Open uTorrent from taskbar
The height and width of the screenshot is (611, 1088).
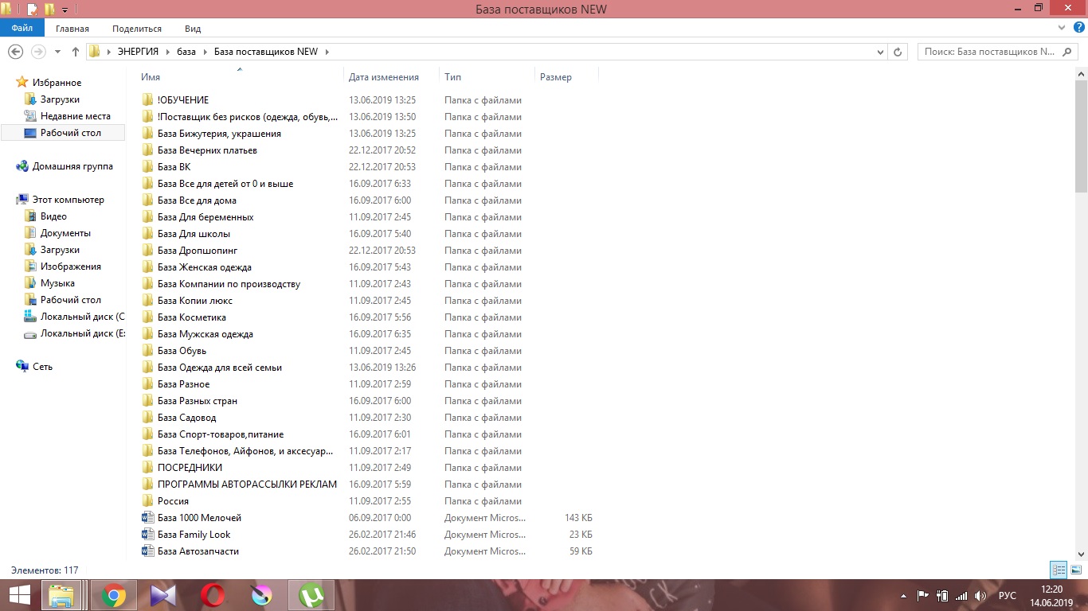(311, 595)
